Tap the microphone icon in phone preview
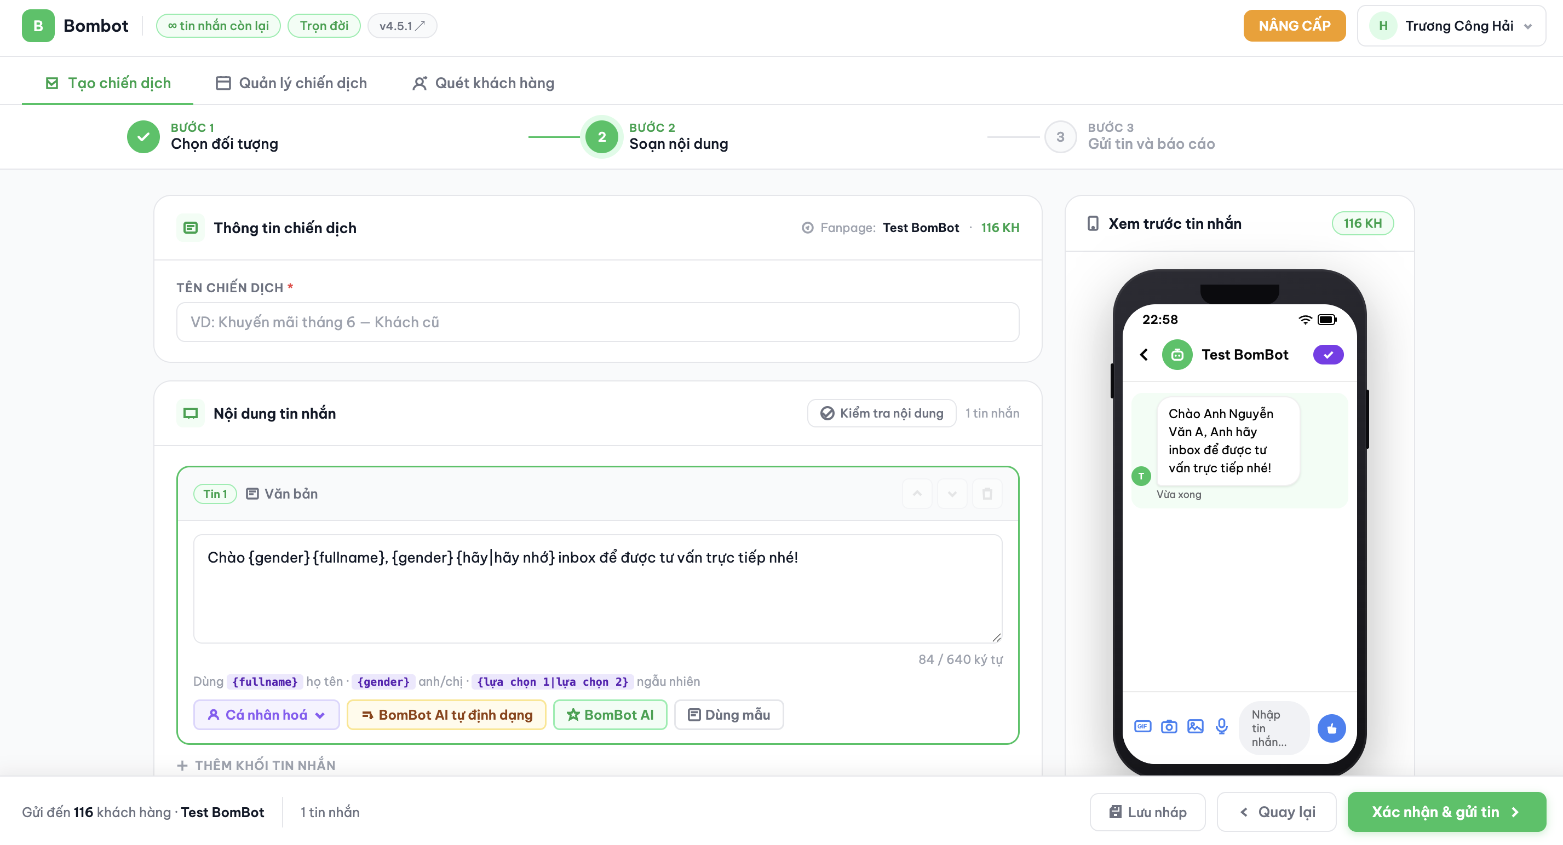 coord(1221,726)
